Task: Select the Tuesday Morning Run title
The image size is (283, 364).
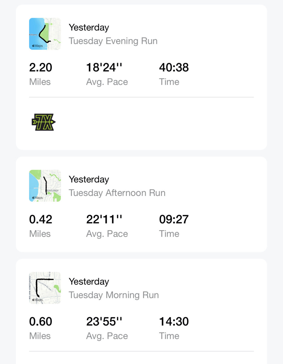Action: pos(114,295)
